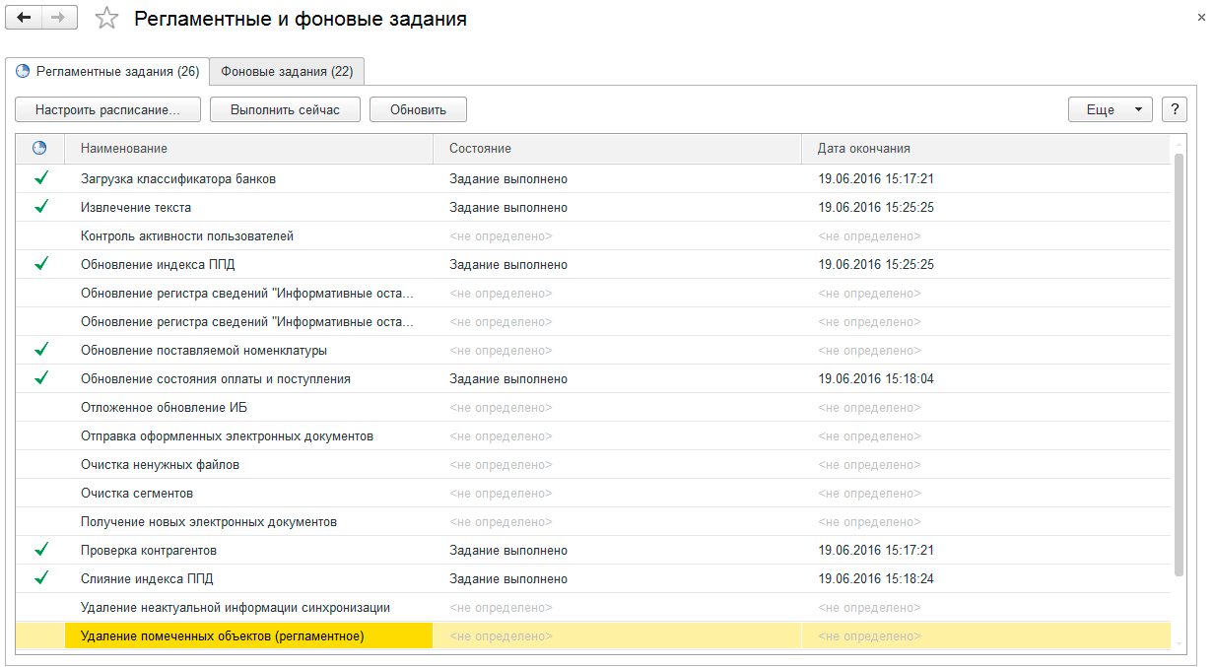Open help with question mark button
The image size is (1214, 667).
1174,109
